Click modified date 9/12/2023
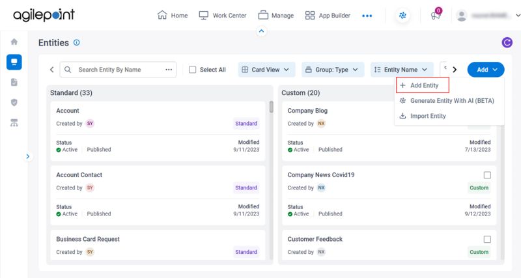The image size is (521, 278). click(477, 214)
